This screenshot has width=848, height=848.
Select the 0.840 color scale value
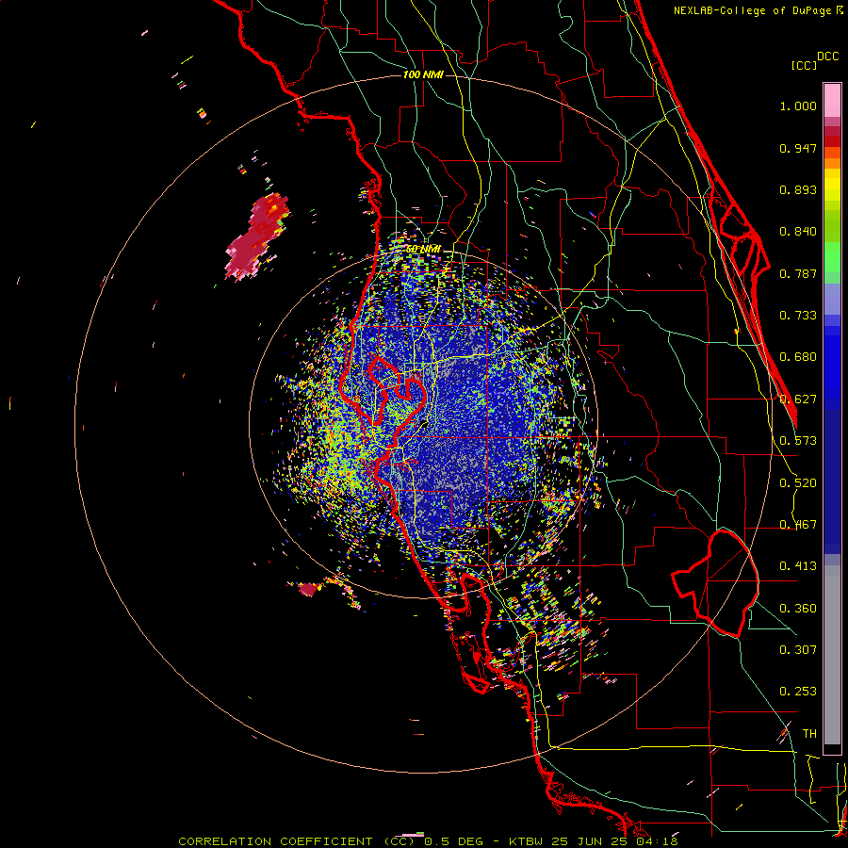pyautogui.click(x=798, y=232)
